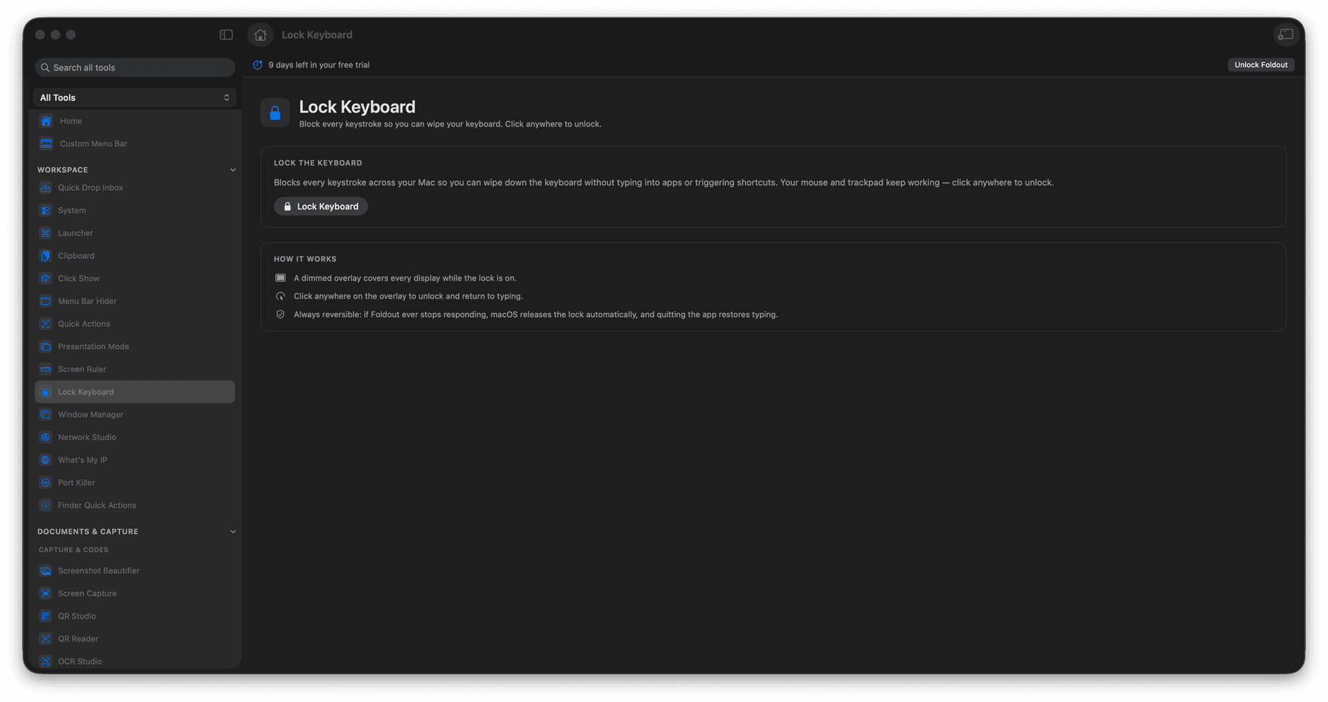Open What's My IP label
Image resolution: width=1328 pixels, height=702 pixels.
[83, 460]
